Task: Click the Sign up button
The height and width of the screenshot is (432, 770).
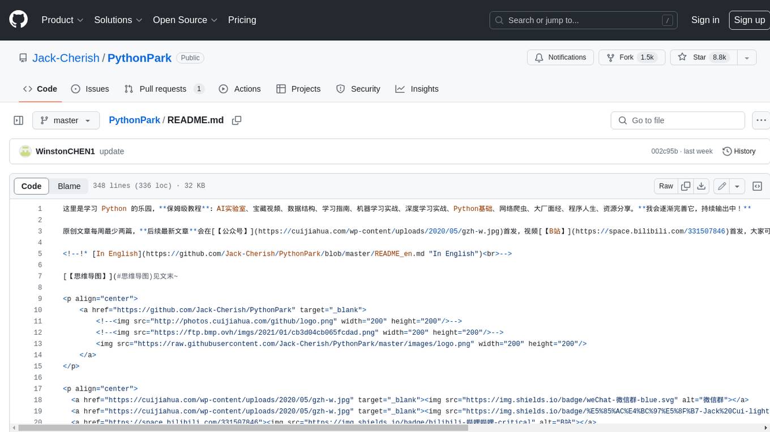Action: click(749, 20)
